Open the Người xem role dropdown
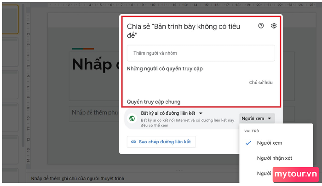 (x=257, y=118)
